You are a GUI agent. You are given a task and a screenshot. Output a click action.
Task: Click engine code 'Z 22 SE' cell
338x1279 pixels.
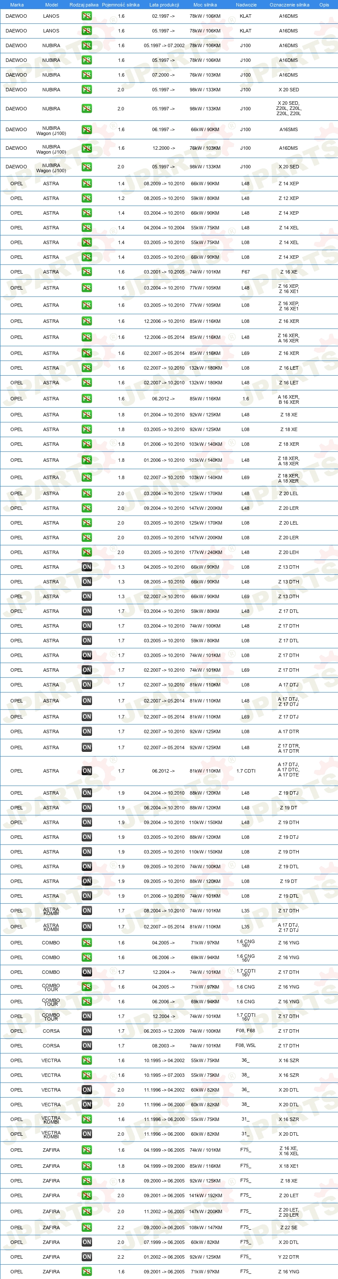(x=288, y=1227)
